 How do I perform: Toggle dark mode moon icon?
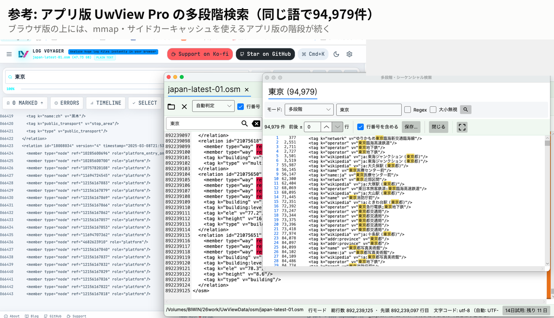click(x=336, y=54)
